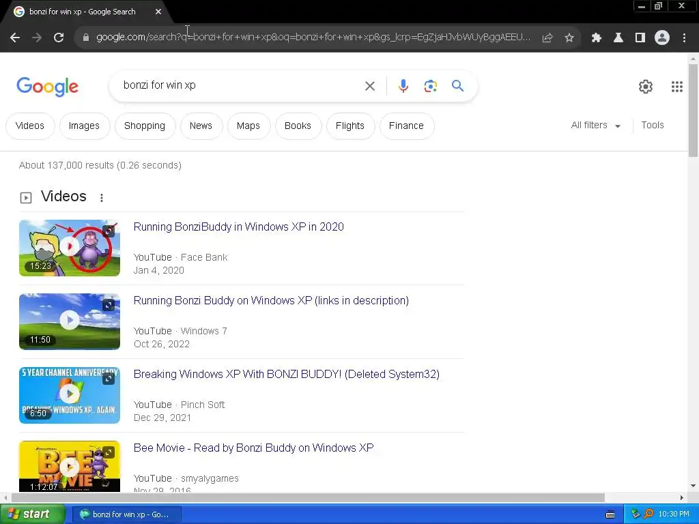Clear the search box with the X icon
699x524 pixels.
point(370,86)
